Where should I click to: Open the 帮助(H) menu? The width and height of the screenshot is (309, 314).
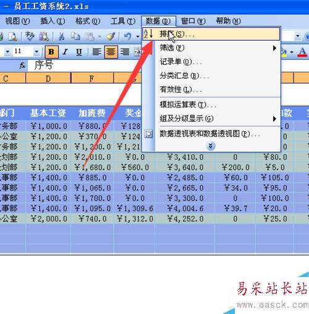click(x=228, y=21)
